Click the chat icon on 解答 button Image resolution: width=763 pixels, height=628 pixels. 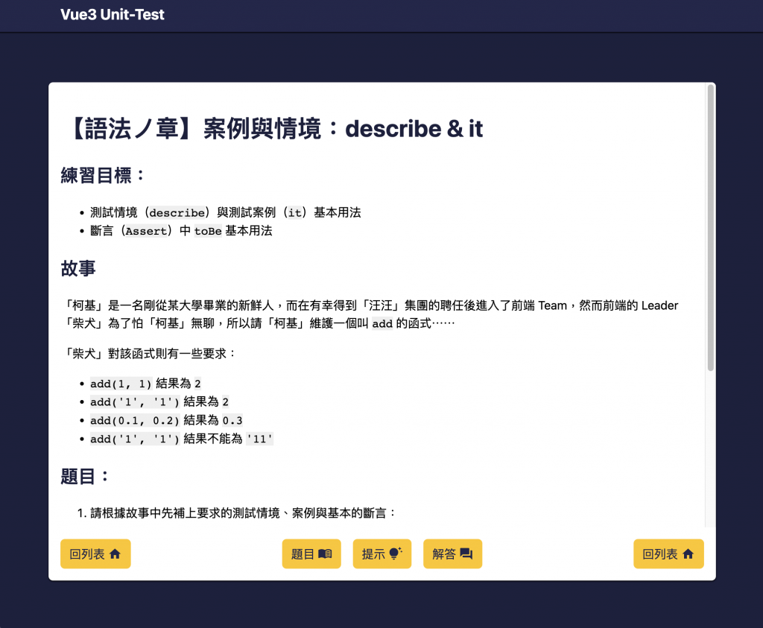click(466, 554)
